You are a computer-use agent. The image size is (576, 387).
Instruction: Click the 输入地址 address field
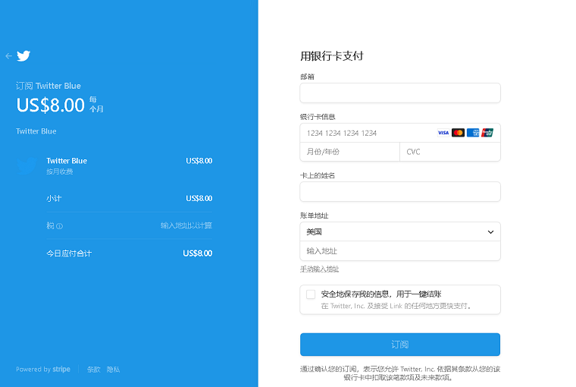[x=400, y=251]
